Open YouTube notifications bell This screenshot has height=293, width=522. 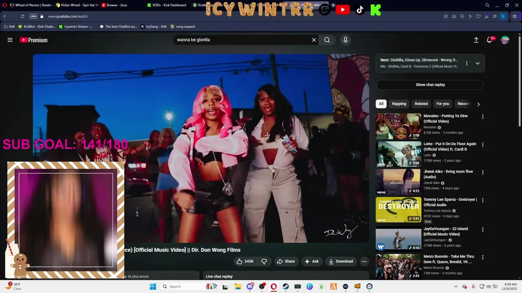[x=490, y=40]
